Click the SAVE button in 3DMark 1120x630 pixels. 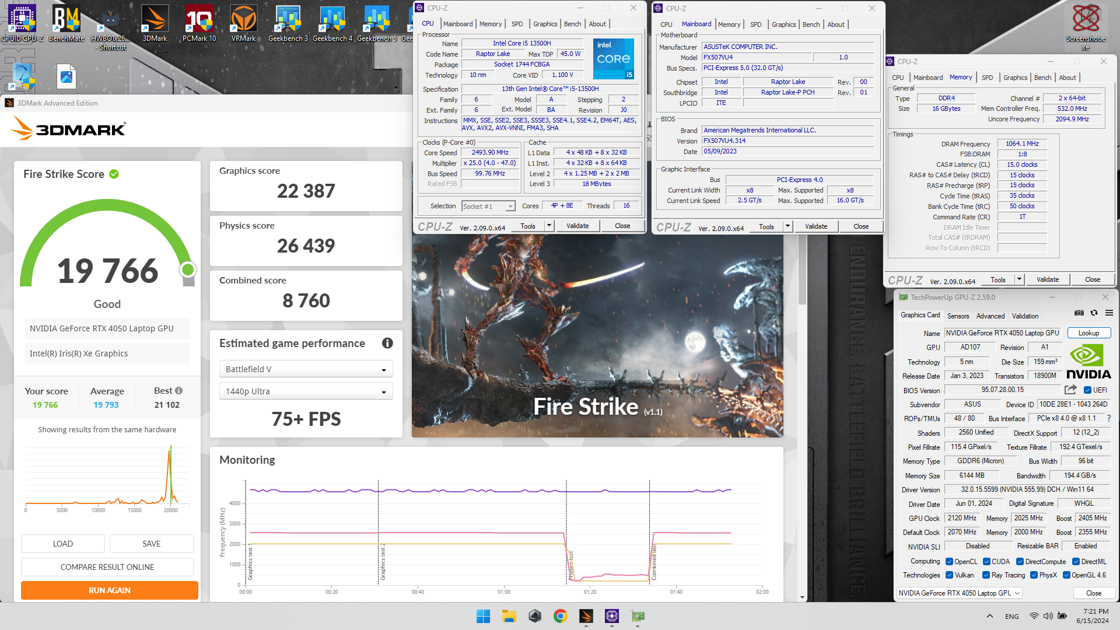point(152,544)
